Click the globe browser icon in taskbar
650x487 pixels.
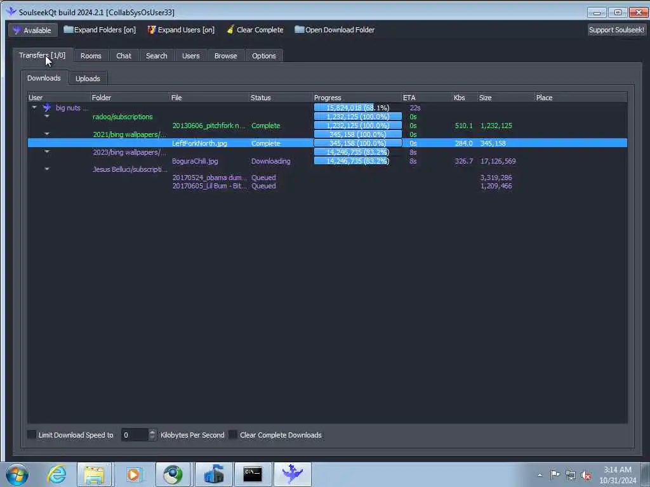pyautogui.click(x=173, y=474)
